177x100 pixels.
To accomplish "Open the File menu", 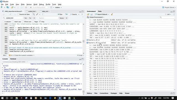I will 2,4.
